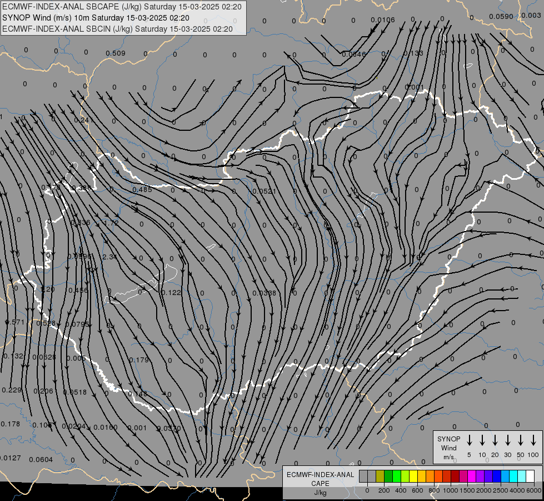Click the grid value 0.0521
Viewport: 544px width, 501px height.
tap(264, 191)
